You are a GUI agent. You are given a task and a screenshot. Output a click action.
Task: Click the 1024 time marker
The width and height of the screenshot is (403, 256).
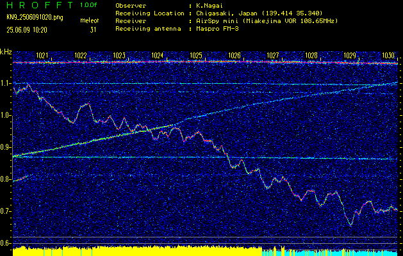(158, 55)
